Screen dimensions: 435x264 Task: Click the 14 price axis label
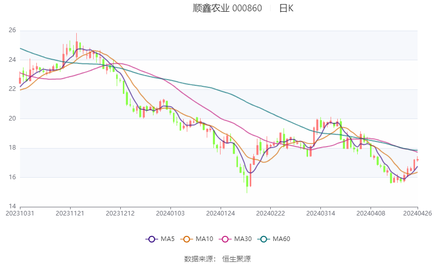[12, 206]
